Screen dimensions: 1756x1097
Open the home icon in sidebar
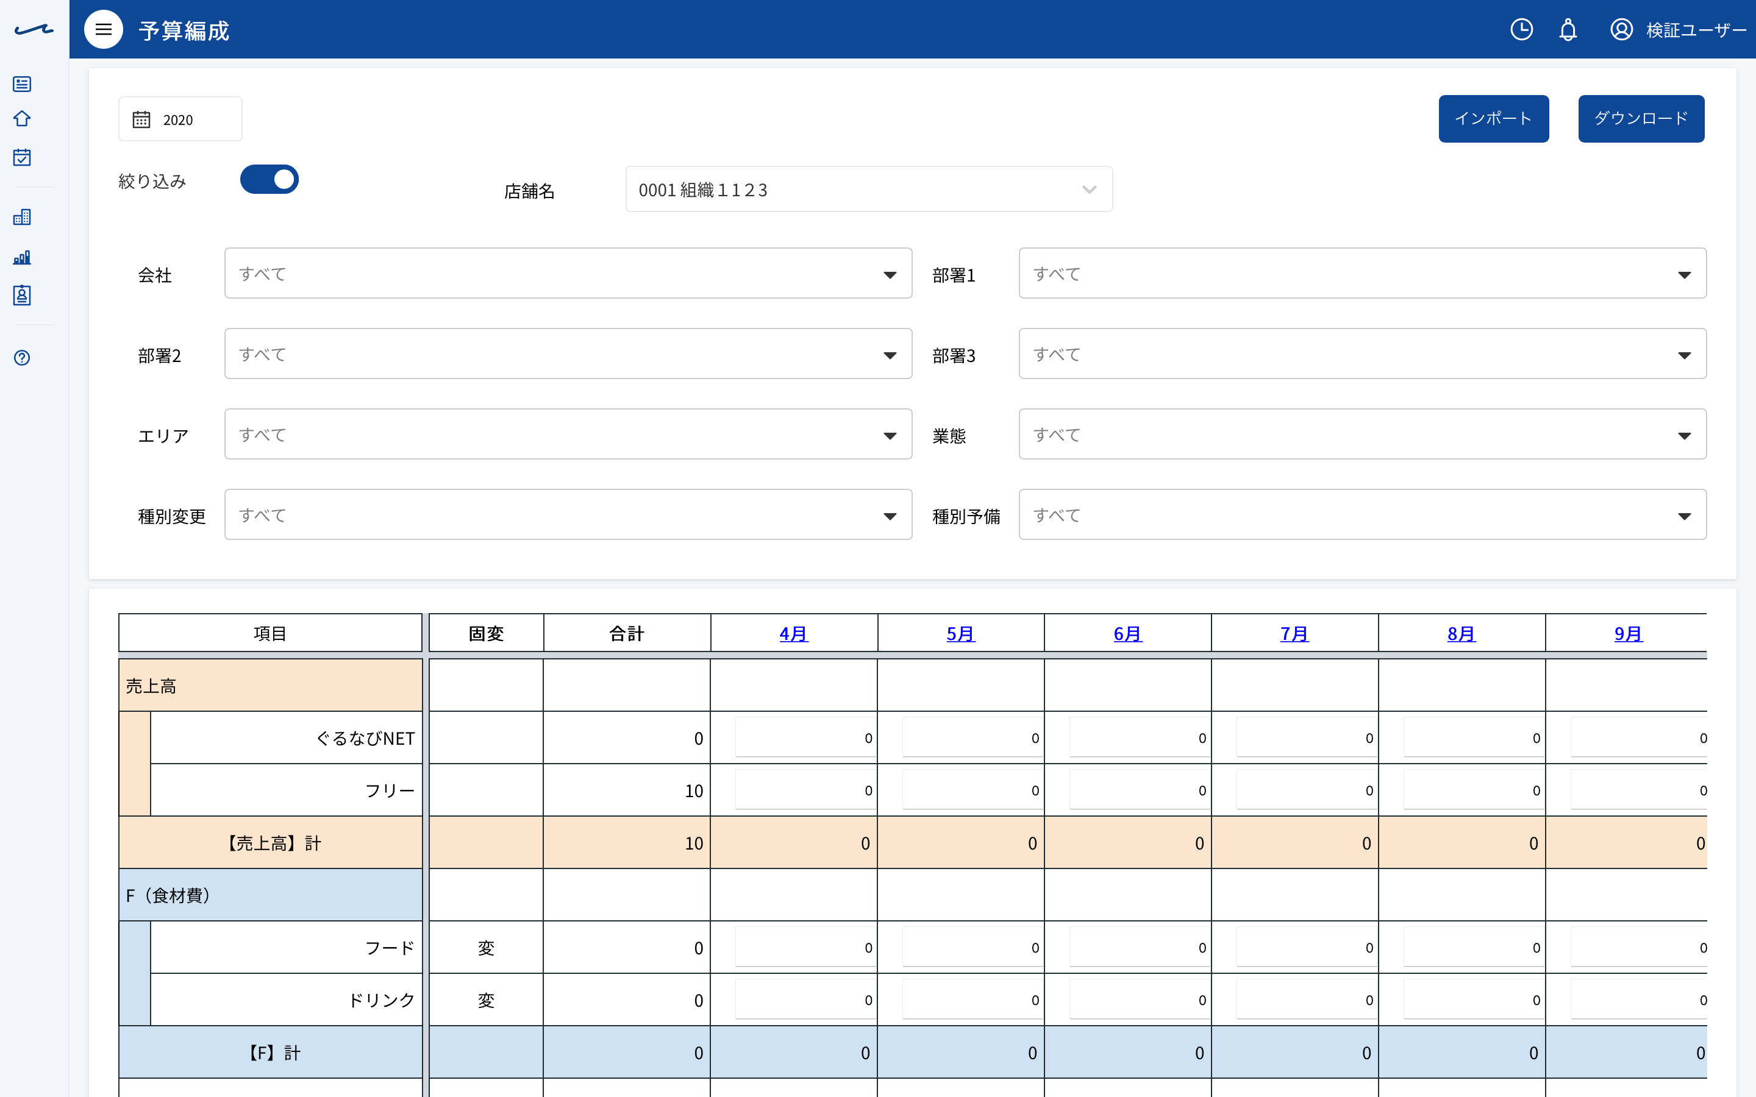pos(22,119)
